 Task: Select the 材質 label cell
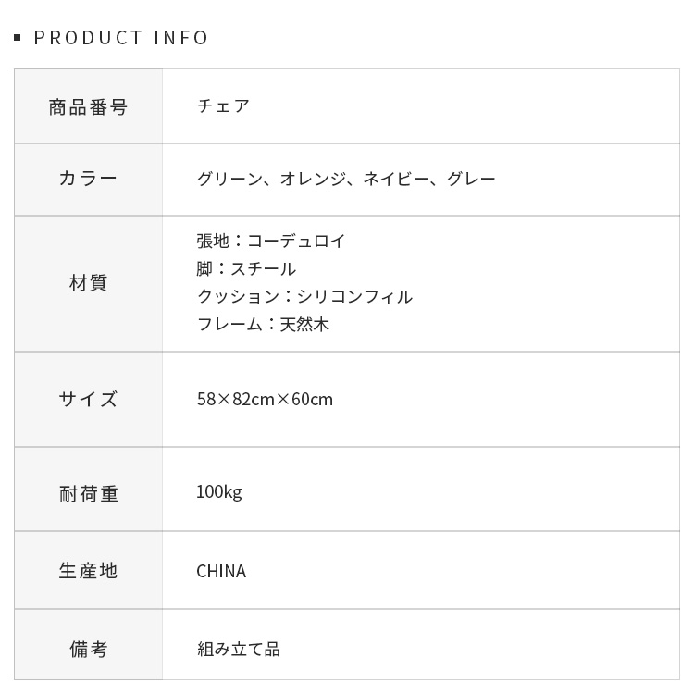pyautogui.click(x=88, y=283)
